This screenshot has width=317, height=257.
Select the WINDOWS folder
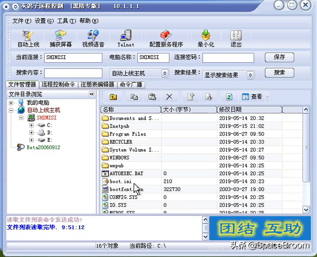pyautogui.click(x=119, y=158)
